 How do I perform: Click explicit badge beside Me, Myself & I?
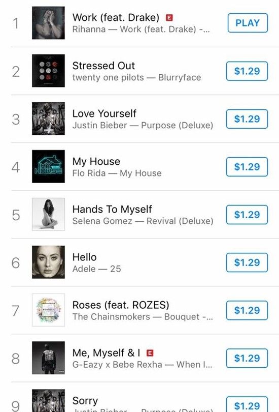coord(150,353)
